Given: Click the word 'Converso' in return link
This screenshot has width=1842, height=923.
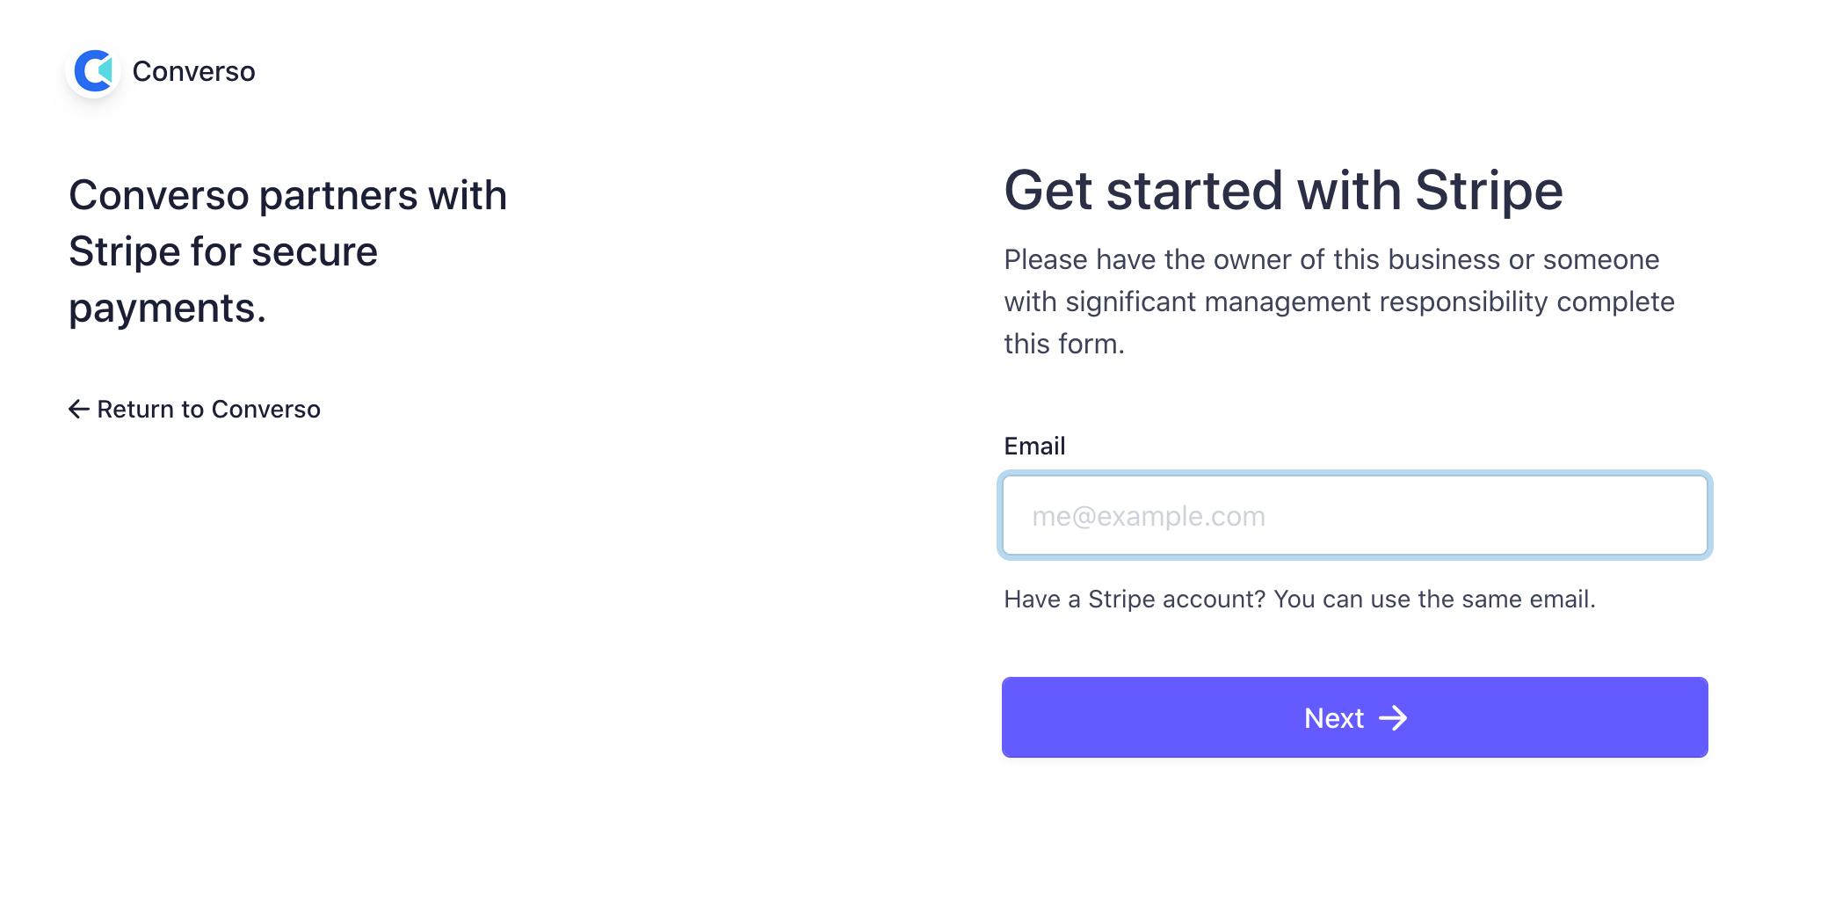Looking at the screenshot, I should pyautogui.click(x=266, y=409).
